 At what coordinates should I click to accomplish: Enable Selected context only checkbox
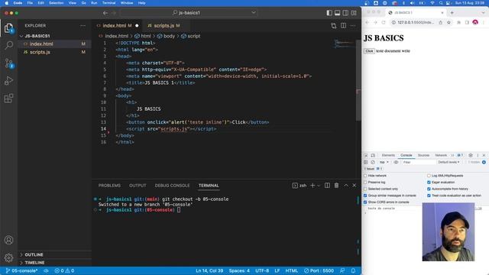coord(365,189)
